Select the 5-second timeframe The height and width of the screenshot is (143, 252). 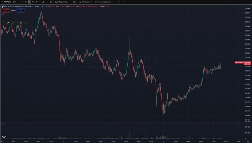pos(23,2)
